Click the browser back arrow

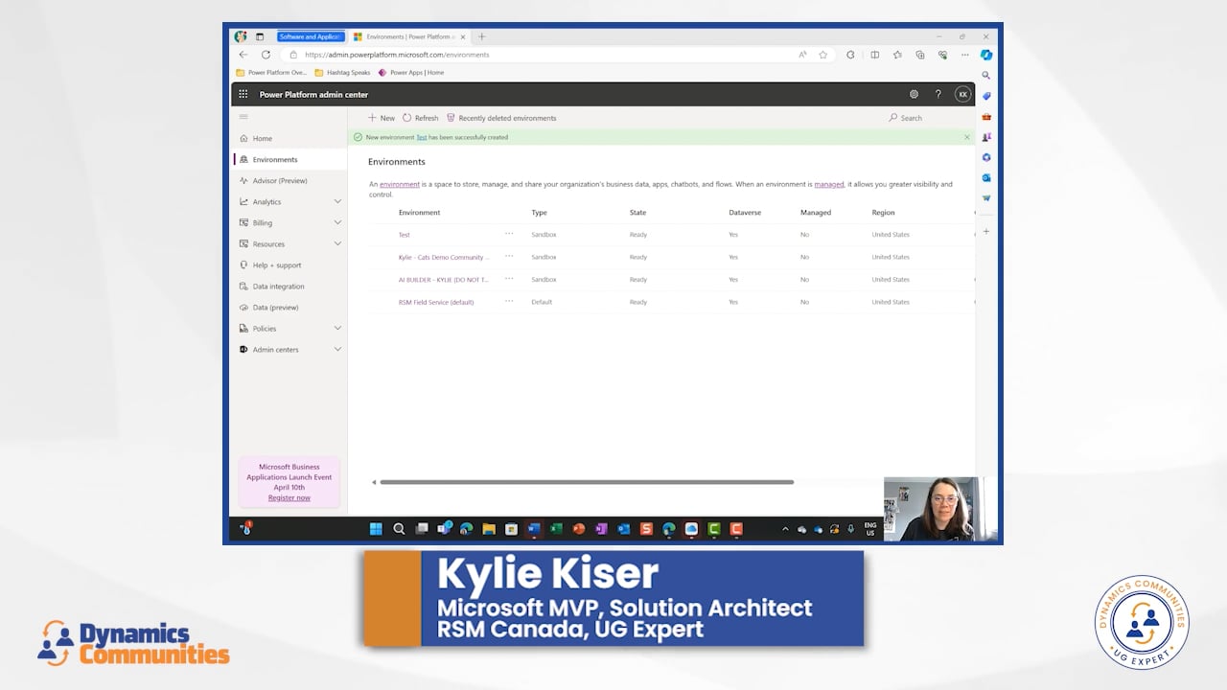[x=243, y=55]
